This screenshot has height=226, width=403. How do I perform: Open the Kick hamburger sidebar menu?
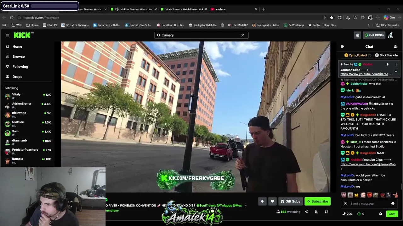click(8, 35)
